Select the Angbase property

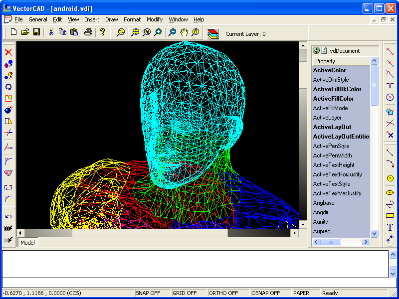click(341, 203)
